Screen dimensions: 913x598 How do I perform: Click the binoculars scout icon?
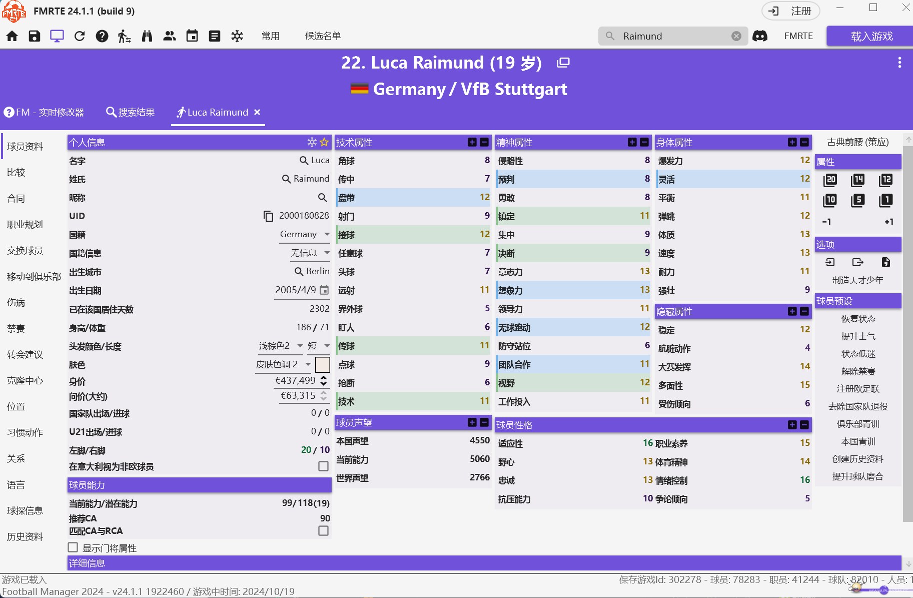click(x=147, y=36)
